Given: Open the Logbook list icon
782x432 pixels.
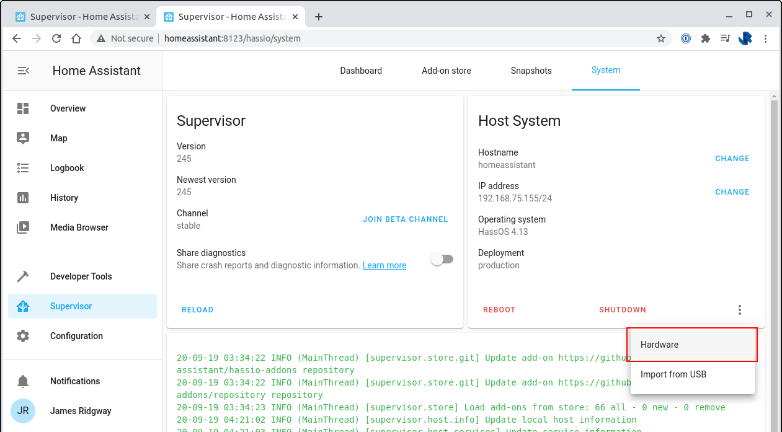Looking at the screenshot, I should [x=23, y=168].
